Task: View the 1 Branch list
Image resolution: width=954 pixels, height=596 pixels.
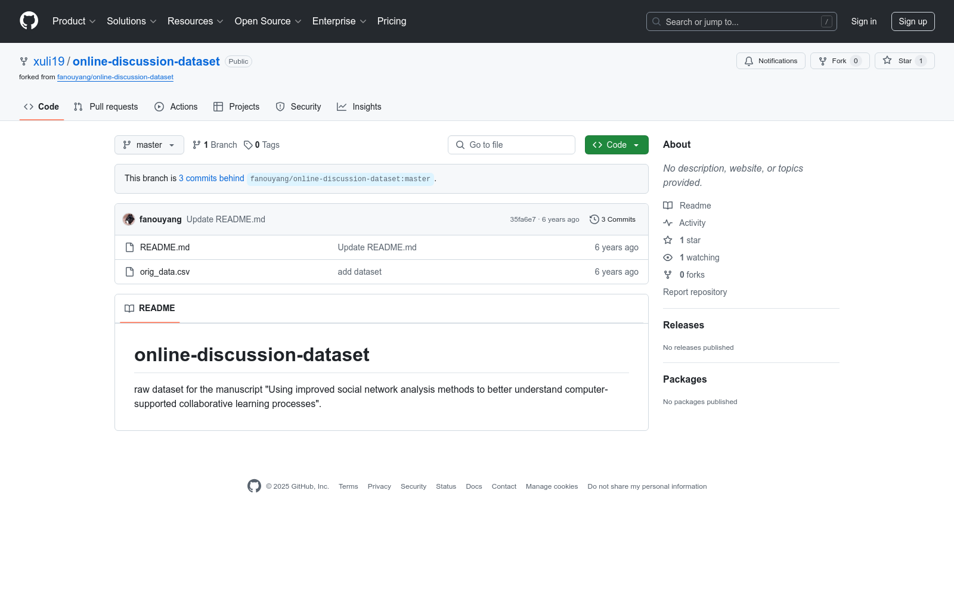Action: pyautogui.click(x=215, y=145)
